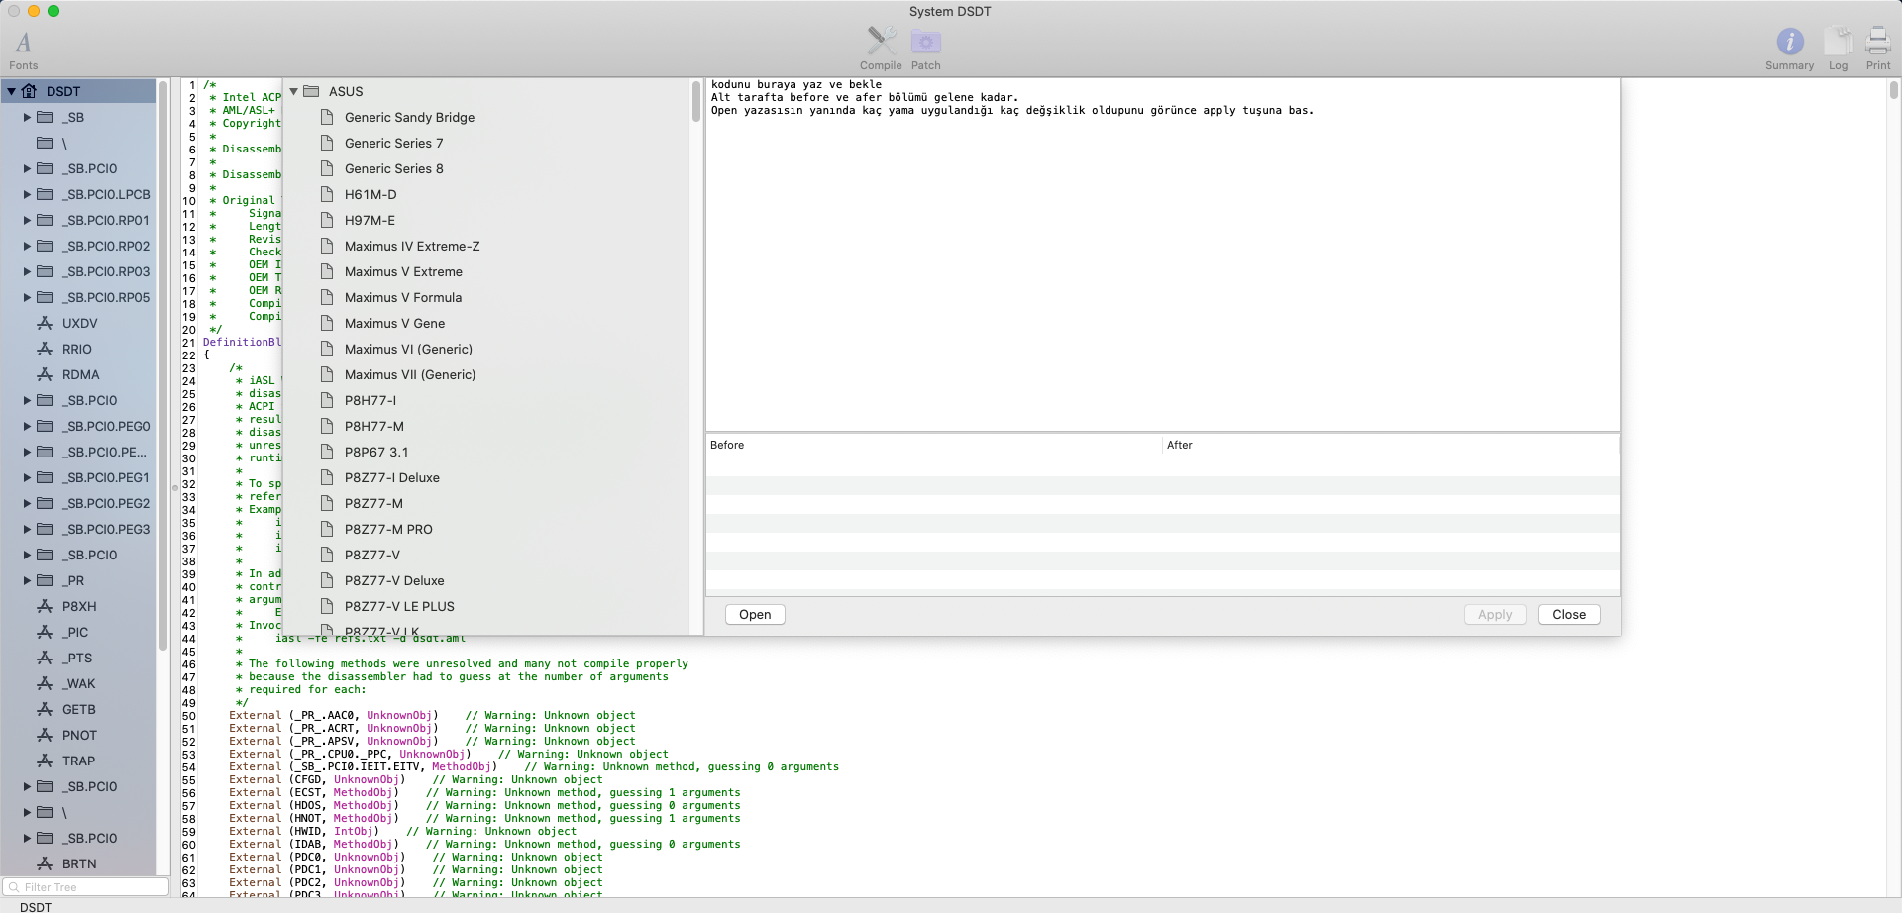
Task: Collapse the ASUS folder disclosure triangle
Action: tap(294, 91)
